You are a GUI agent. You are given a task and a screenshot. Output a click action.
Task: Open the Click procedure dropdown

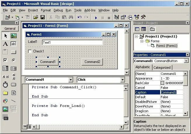click(x=122, y=80)
